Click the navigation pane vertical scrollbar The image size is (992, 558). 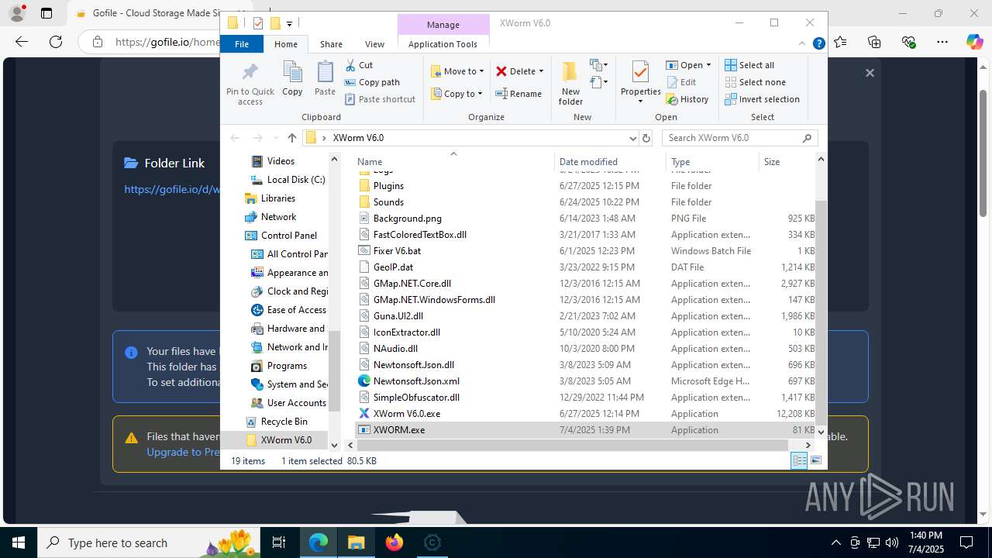(x=335, y=370)
